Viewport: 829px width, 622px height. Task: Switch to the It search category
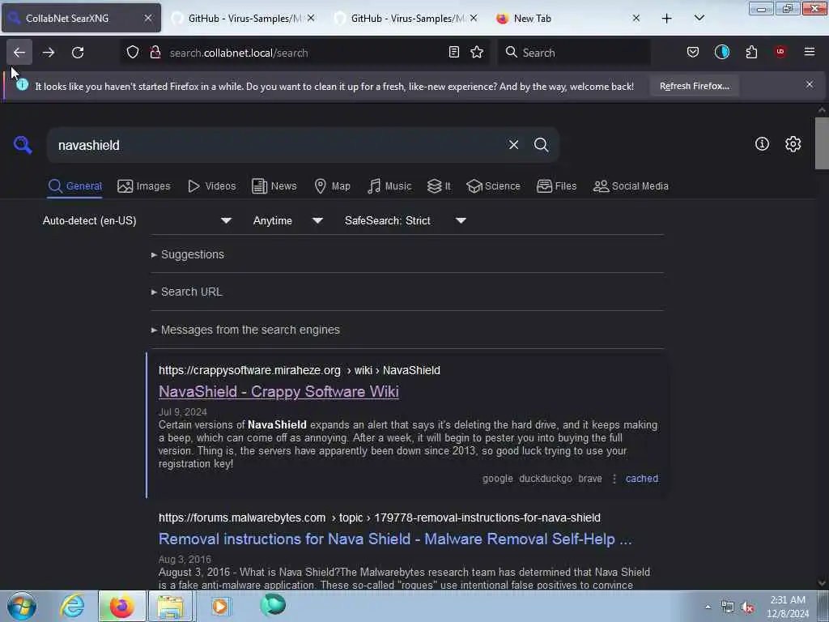[x=439, y=186]
